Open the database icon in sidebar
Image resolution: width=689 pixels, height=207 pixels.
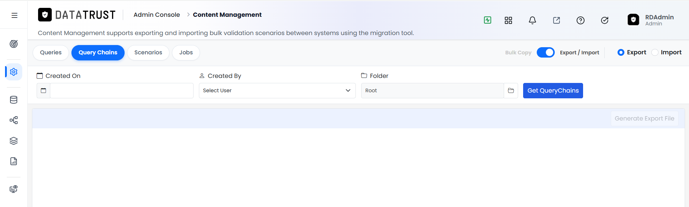coord(14,100)
